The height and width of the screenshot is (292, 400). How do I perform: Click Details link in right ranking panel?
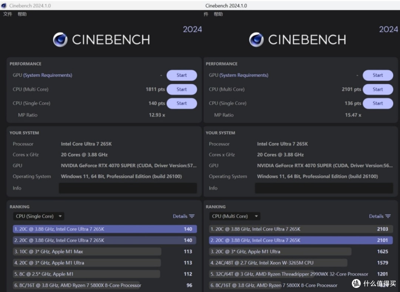(376, 216)
